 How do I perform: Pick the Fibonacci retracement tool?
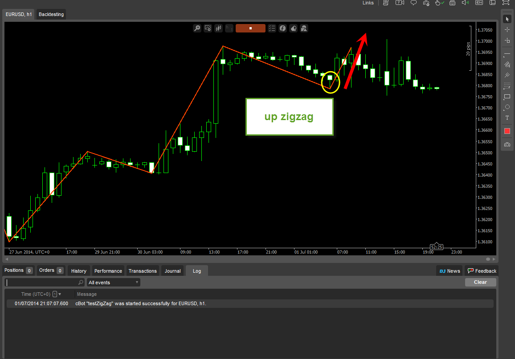(507, 86)
